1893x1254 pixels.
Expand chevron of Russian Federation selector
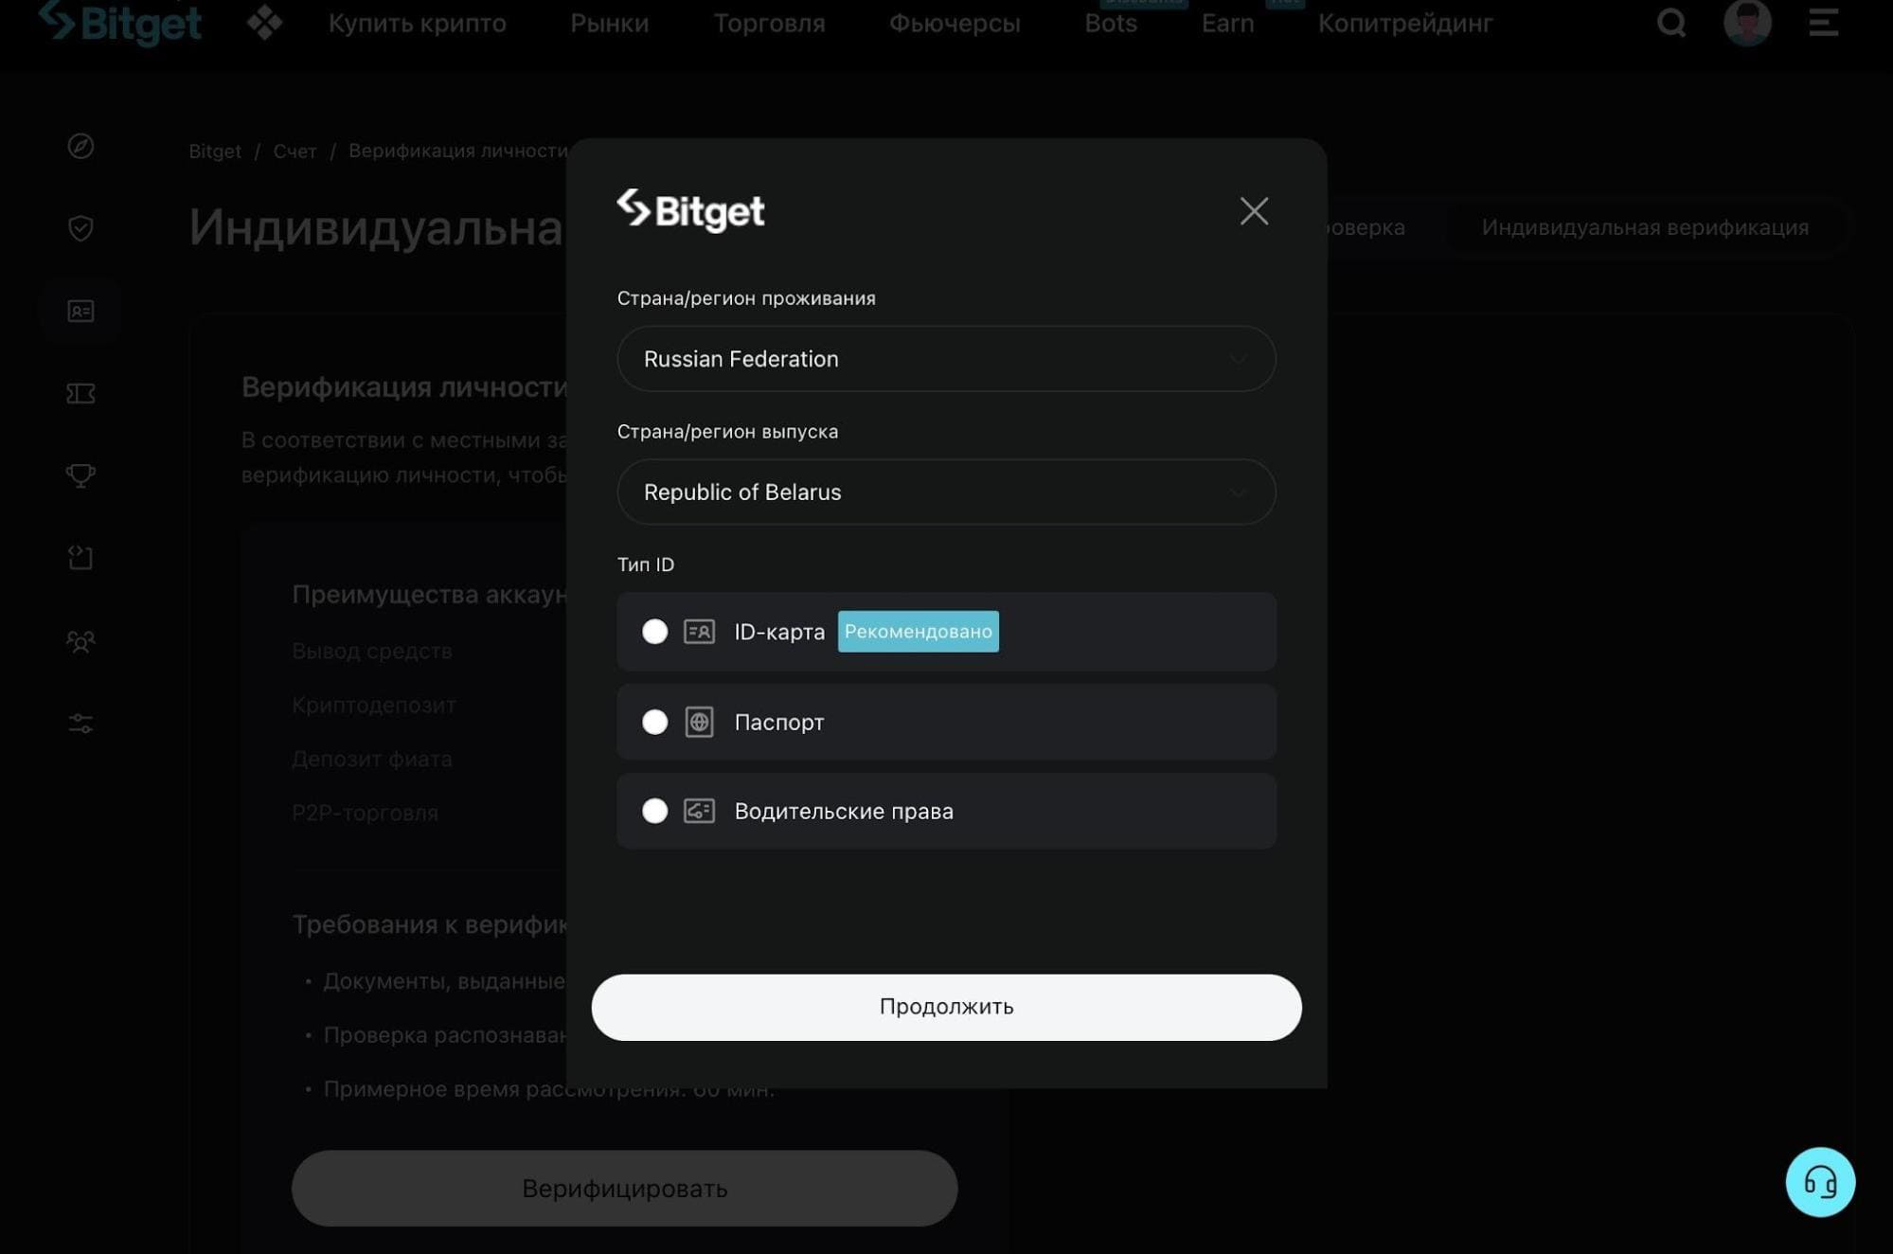pos(1237,359)
